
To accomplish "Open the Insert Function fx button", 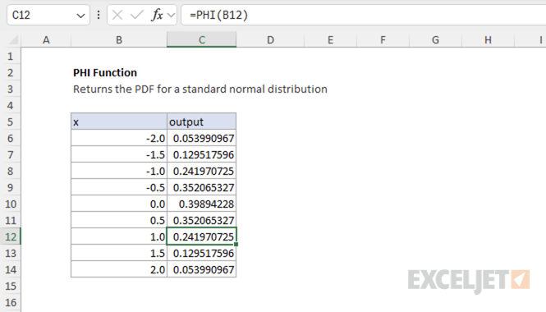I will coord(157,15).
